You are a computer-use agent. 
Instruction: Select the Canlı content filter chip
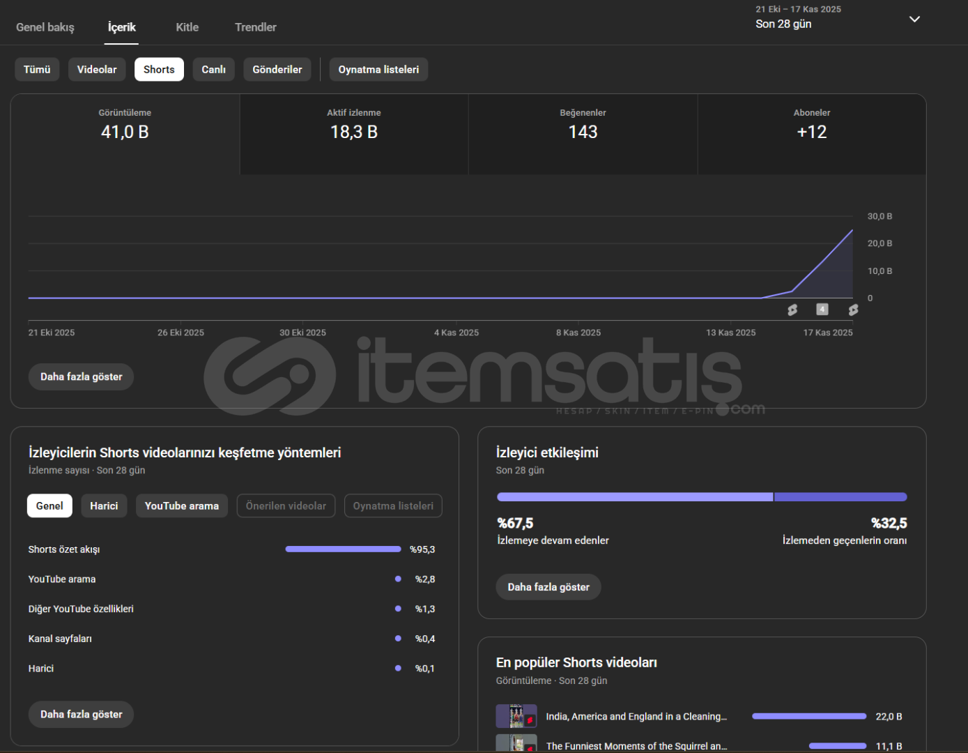(x=213, y=70)
